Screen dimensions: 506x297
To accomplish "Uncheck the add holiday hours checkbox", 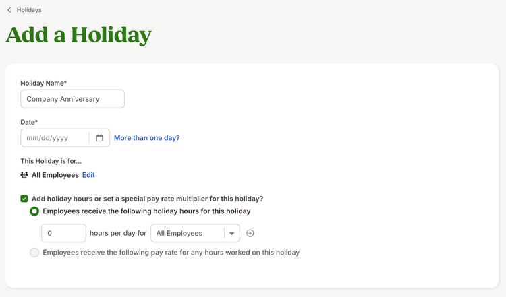I will (x=24, y=199).
